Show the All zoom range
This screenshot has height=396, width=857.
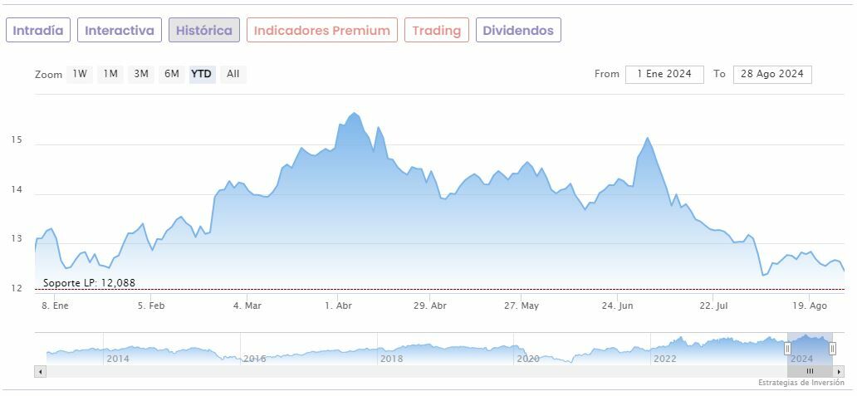point(233,74)
